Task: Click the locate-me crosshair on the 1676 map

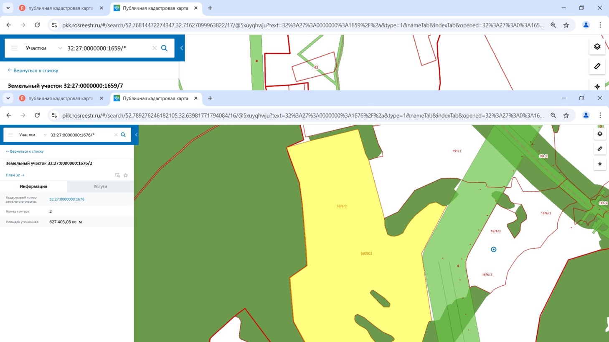Action: tap(600, 164)
